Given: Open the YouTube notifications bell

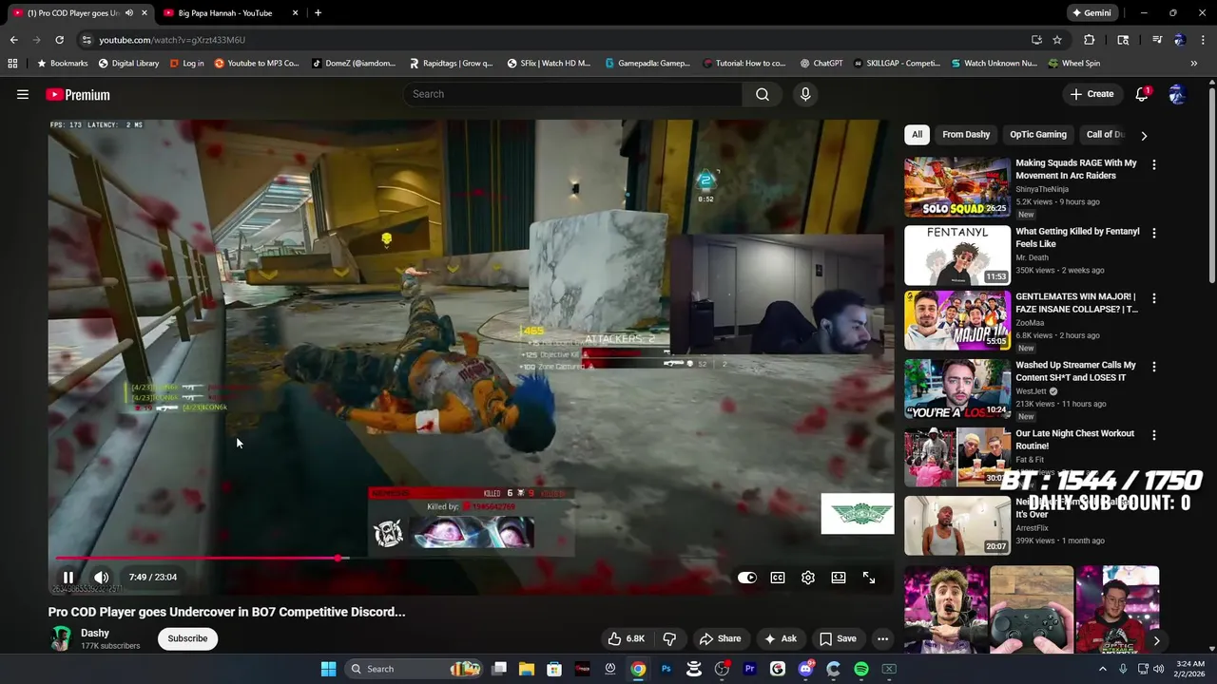Looking at the screenshot, I should tap(1142, 94).
